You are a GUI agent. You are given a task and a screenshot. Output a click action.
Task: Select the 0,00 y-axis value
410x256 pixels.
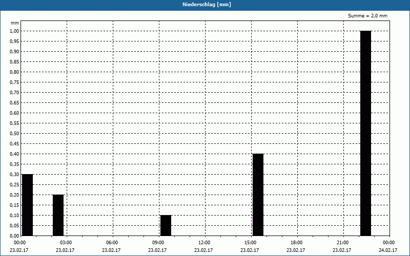(x=14, y=236)
